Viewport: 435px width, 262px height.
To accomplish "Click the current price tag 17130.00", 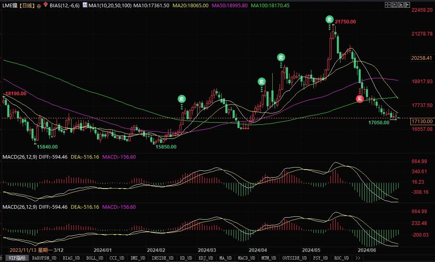I will (422, 121).
